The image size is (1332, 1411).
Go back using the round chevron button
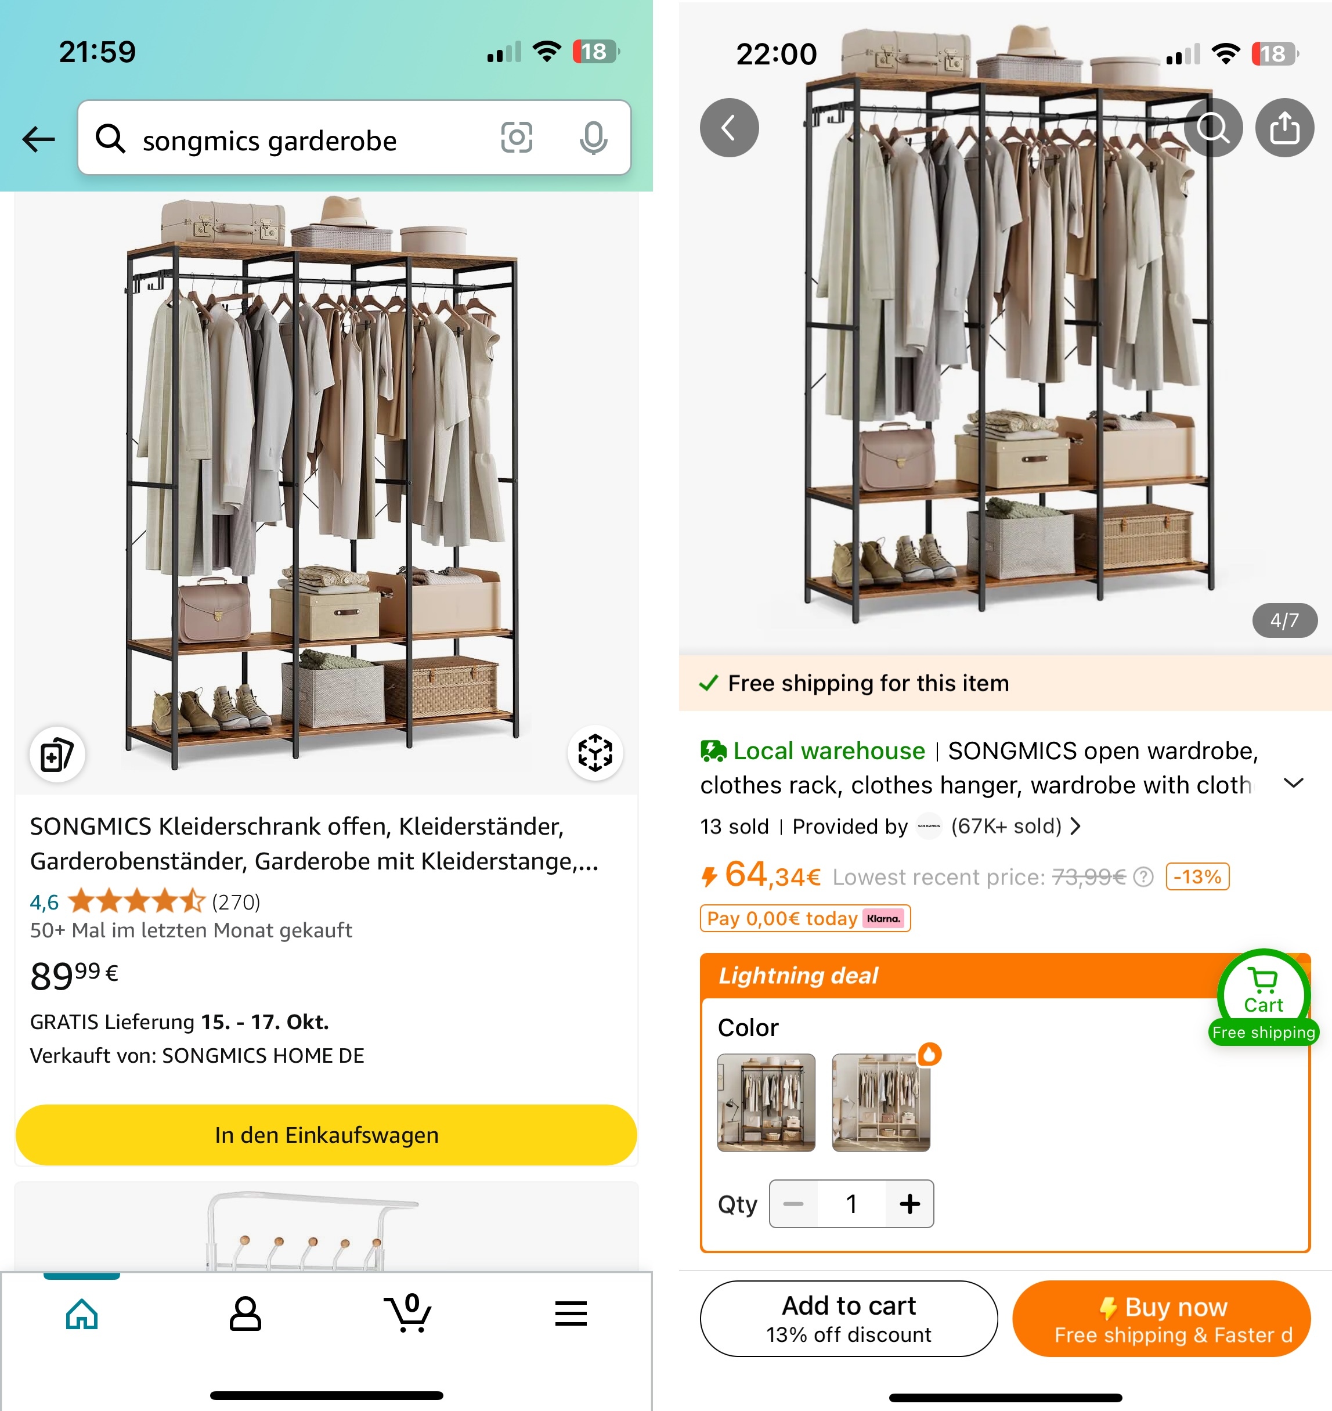click(x=729, y=128)
